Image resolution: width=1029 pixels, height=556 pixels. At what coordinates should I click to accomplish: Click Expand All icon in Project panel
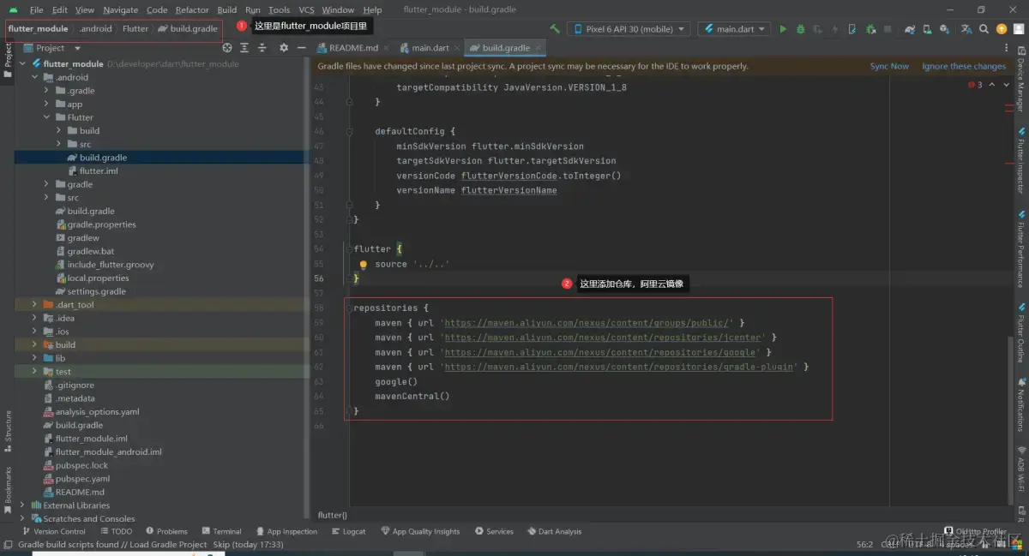click(244, 48)
